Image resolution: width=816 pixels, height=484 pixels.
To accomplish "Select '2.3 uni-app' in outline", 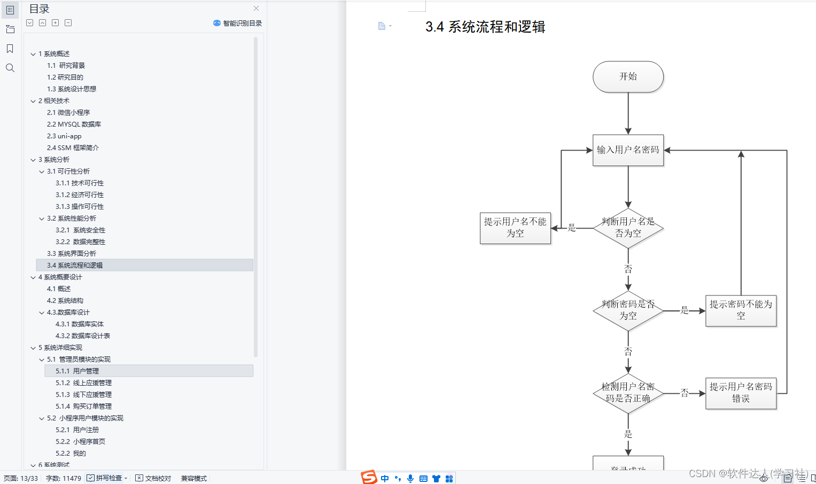I will point(64,136).
